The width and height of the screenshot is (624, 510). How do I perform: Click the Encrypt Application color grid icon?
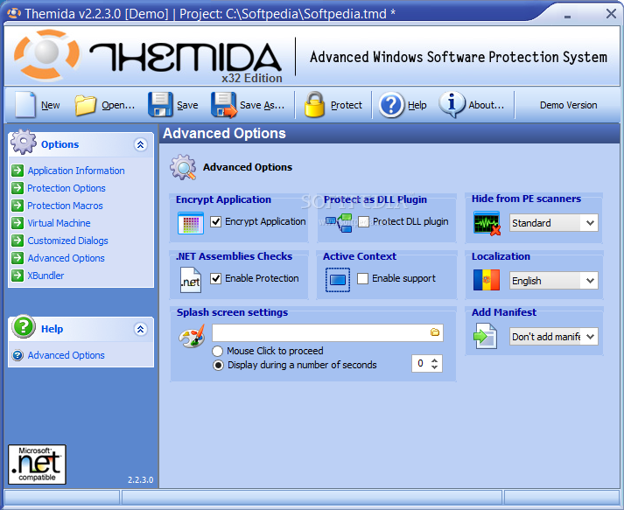tap(191, 223)
